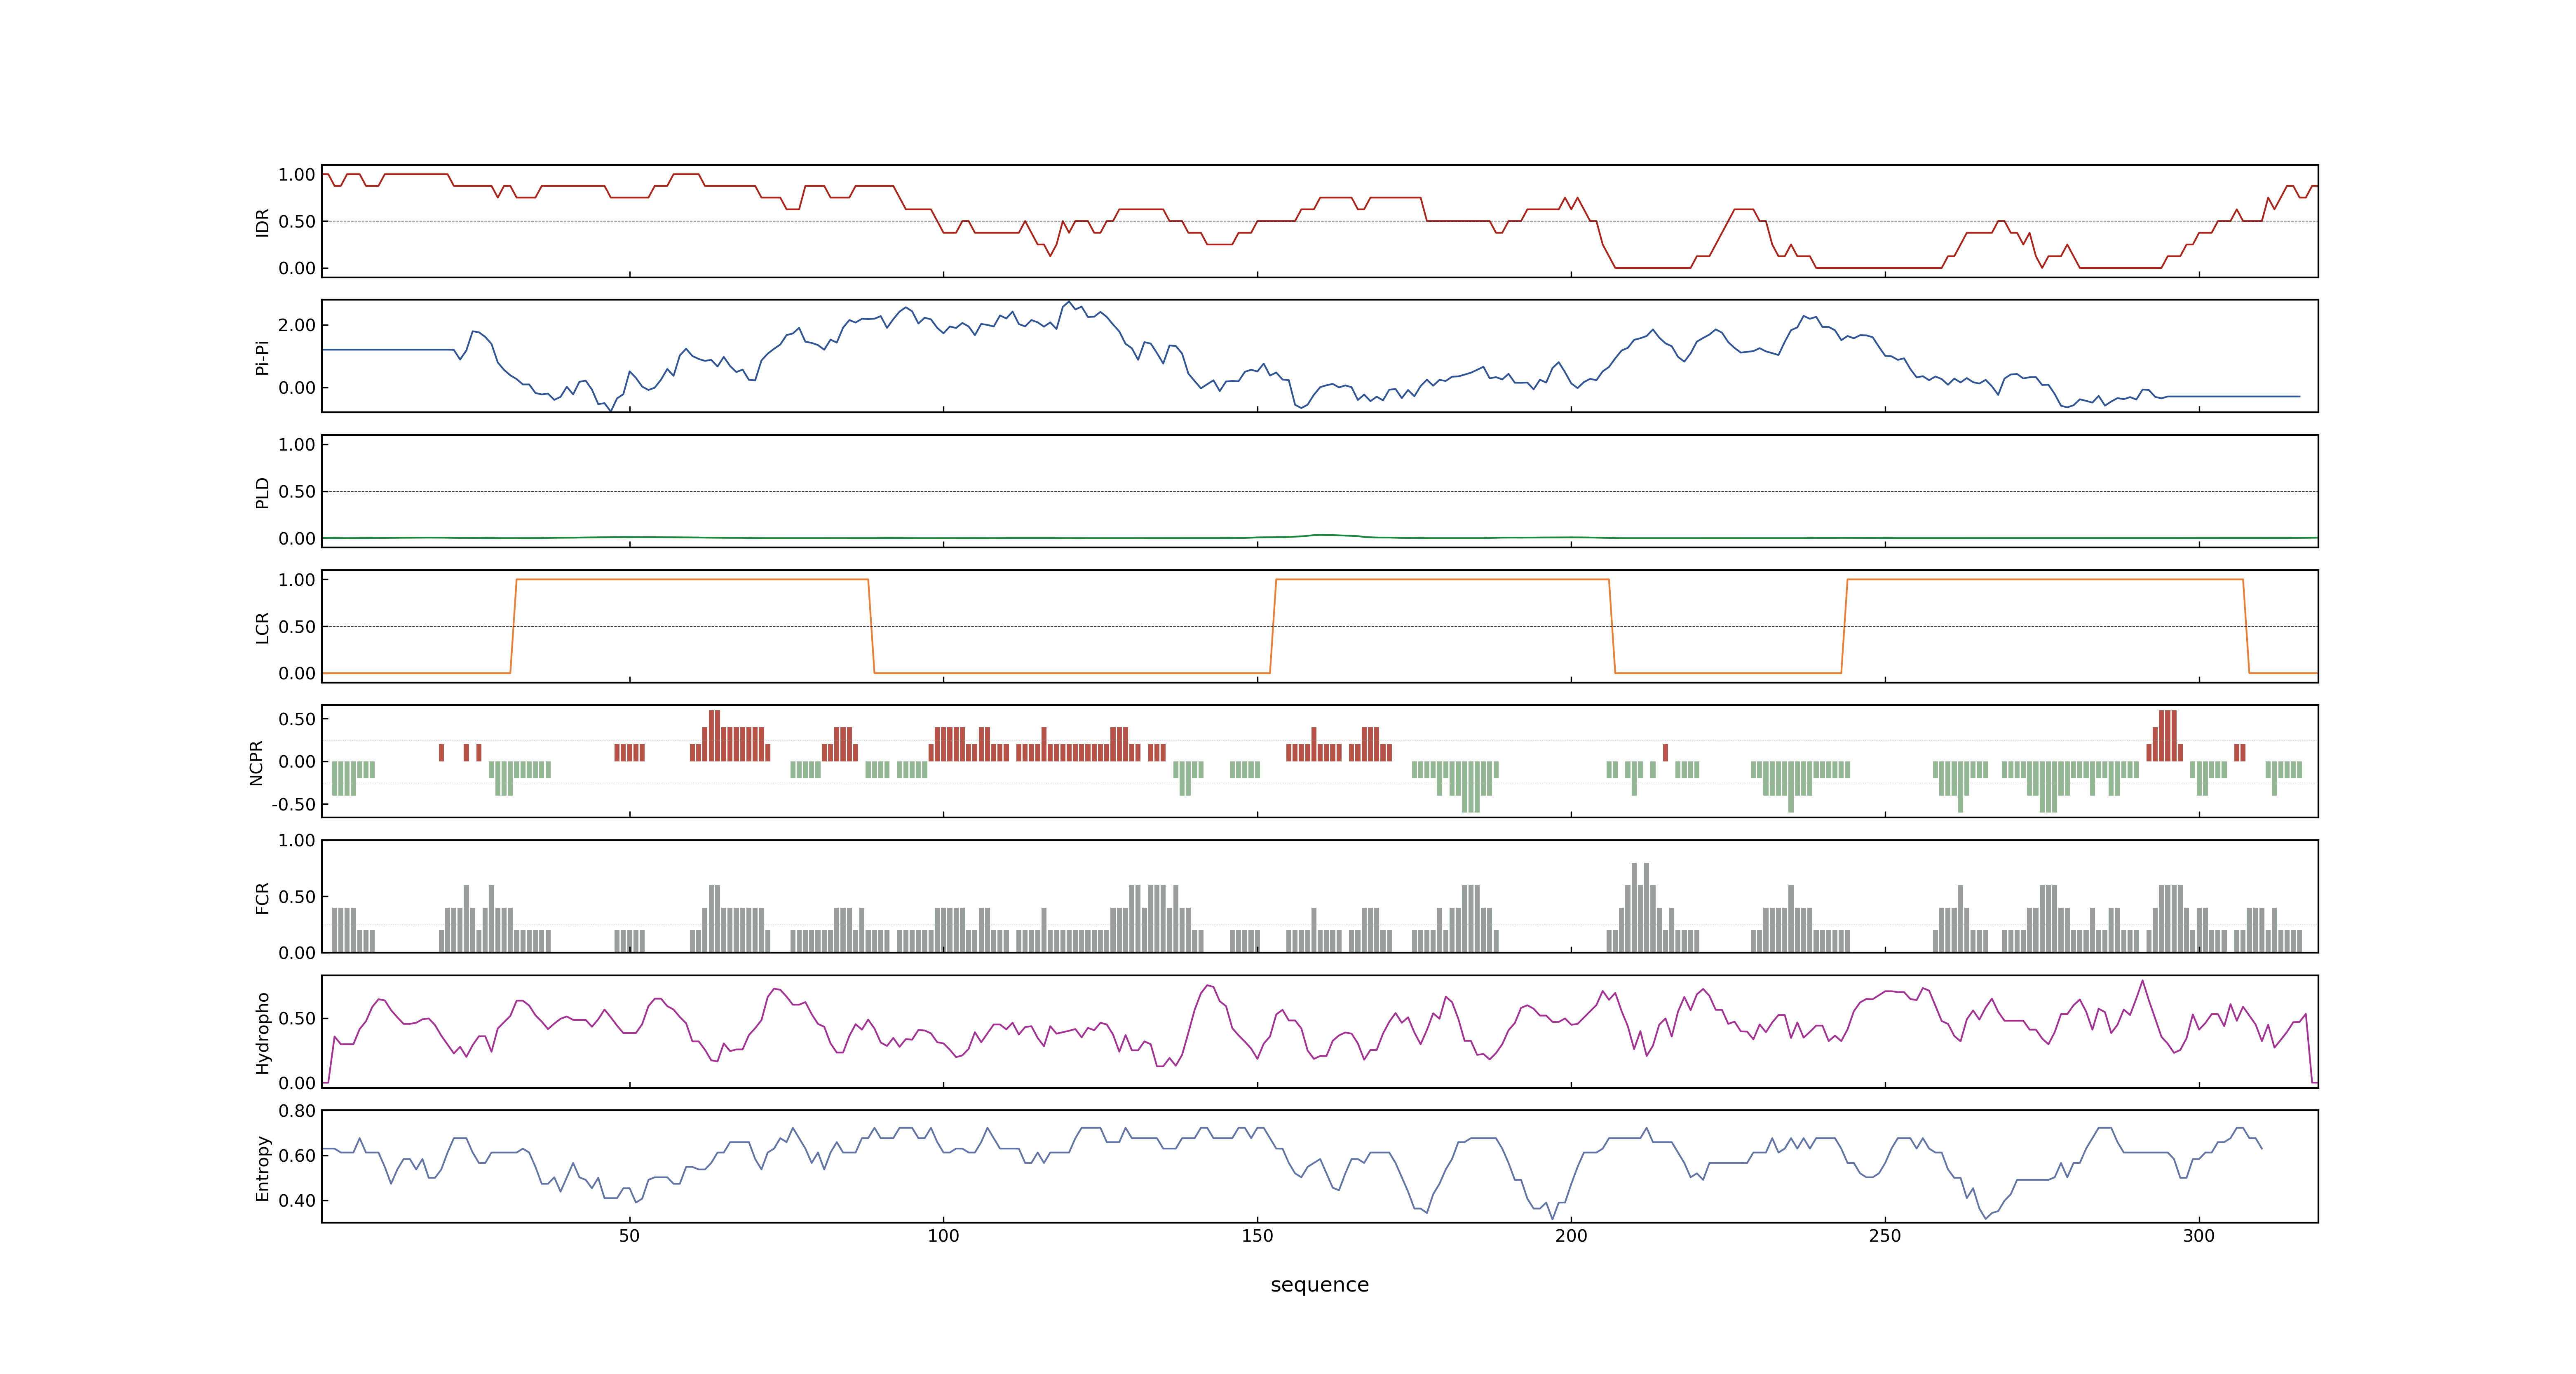Image resolution: width=2576 pixels, height=1374 pixels.
Task: Click the 0.80 tick label of Entropy panel
Action: coord(297,1111)
